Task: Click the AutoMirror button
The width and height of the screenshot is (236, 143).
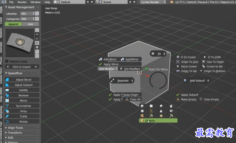Action: [130, 59]
